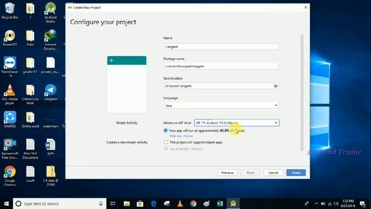Go back with the Previous button

[x=227, y=172]
